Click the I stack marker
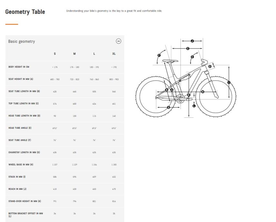276x222 pixels. [229, 82]
